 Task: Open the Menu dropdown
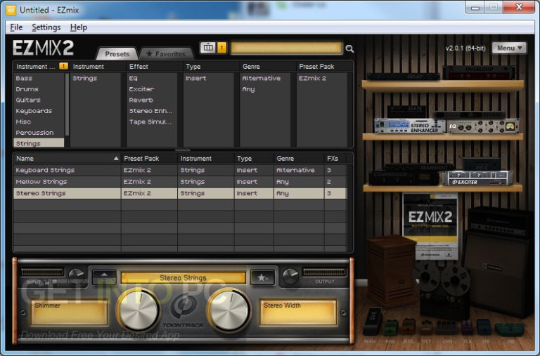click(508, 48)
